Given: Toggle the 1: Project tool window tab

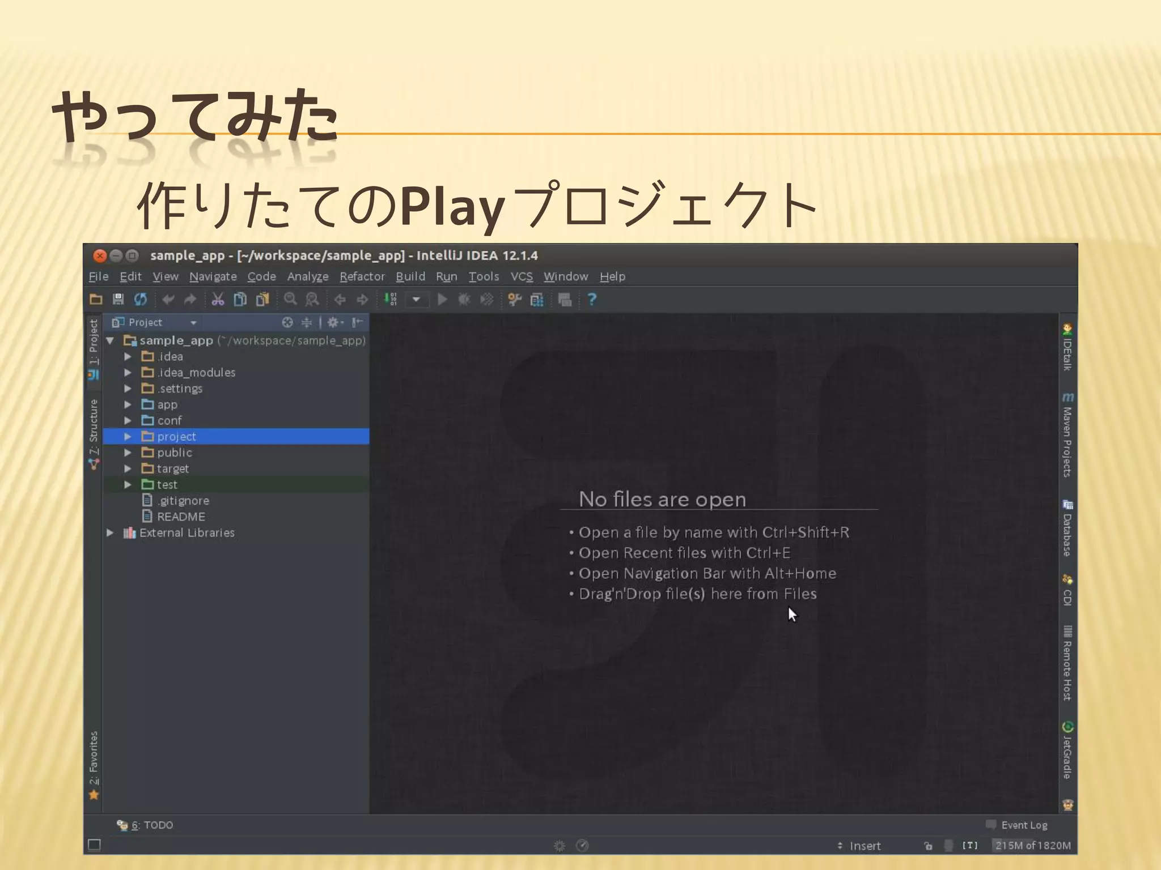Looking at the screenshot, I should click(94, 349).
